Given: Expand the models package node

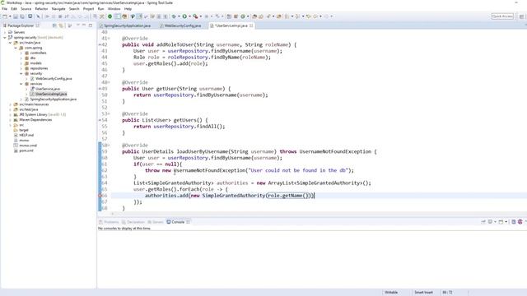Looking at the screenshot, I should (21, 63).
